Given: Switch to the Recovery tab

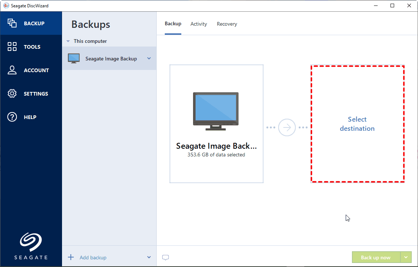Looking at the screenshot, I should coord(227,24).
